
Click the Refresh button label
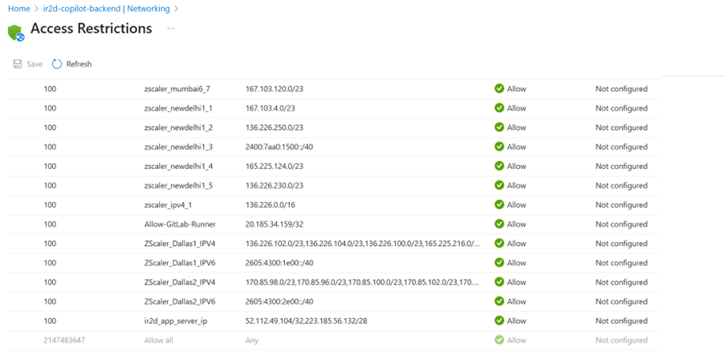tap(79, 64)
